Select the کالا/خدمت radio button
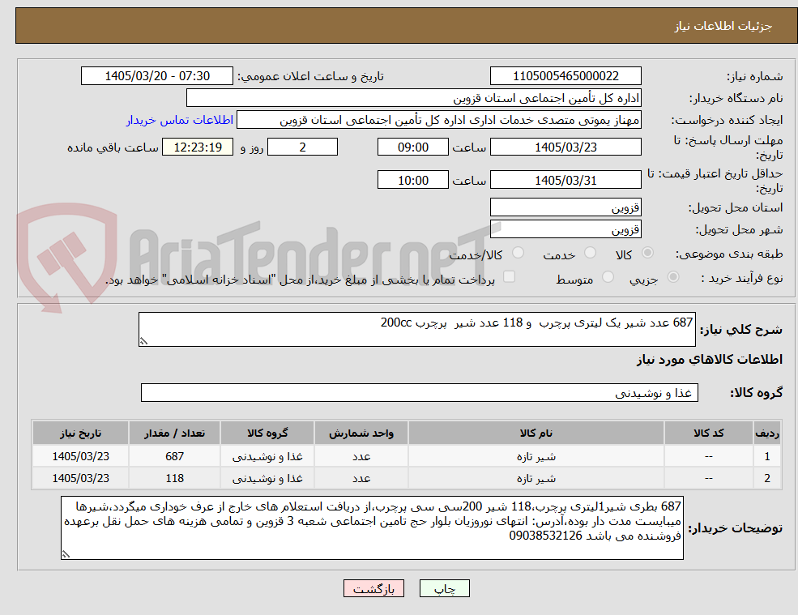798x615 pixels. [x=518, y=253]
